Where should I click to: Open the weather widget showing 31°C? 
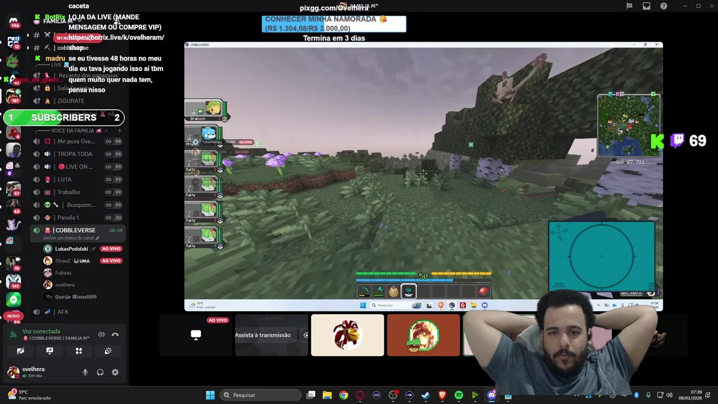28,395
